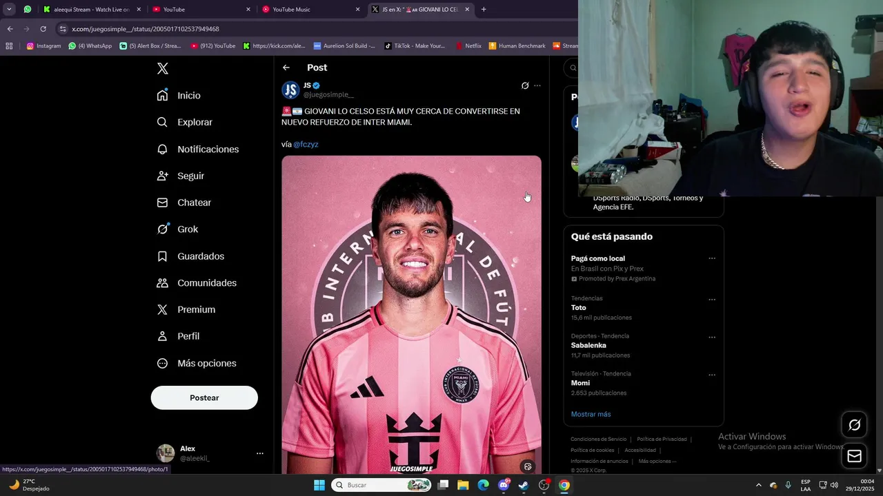Switch to aleequi Stream tab
The image size is (883, 496).
91,10
